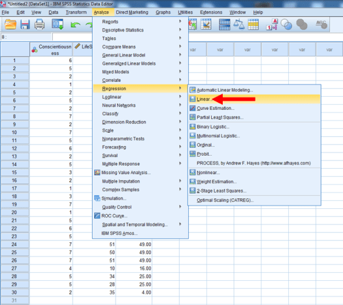Click the Missing Value Analysis icon
Screen dimensions: 343x305
pyautogui.click(x=97, y=173)
